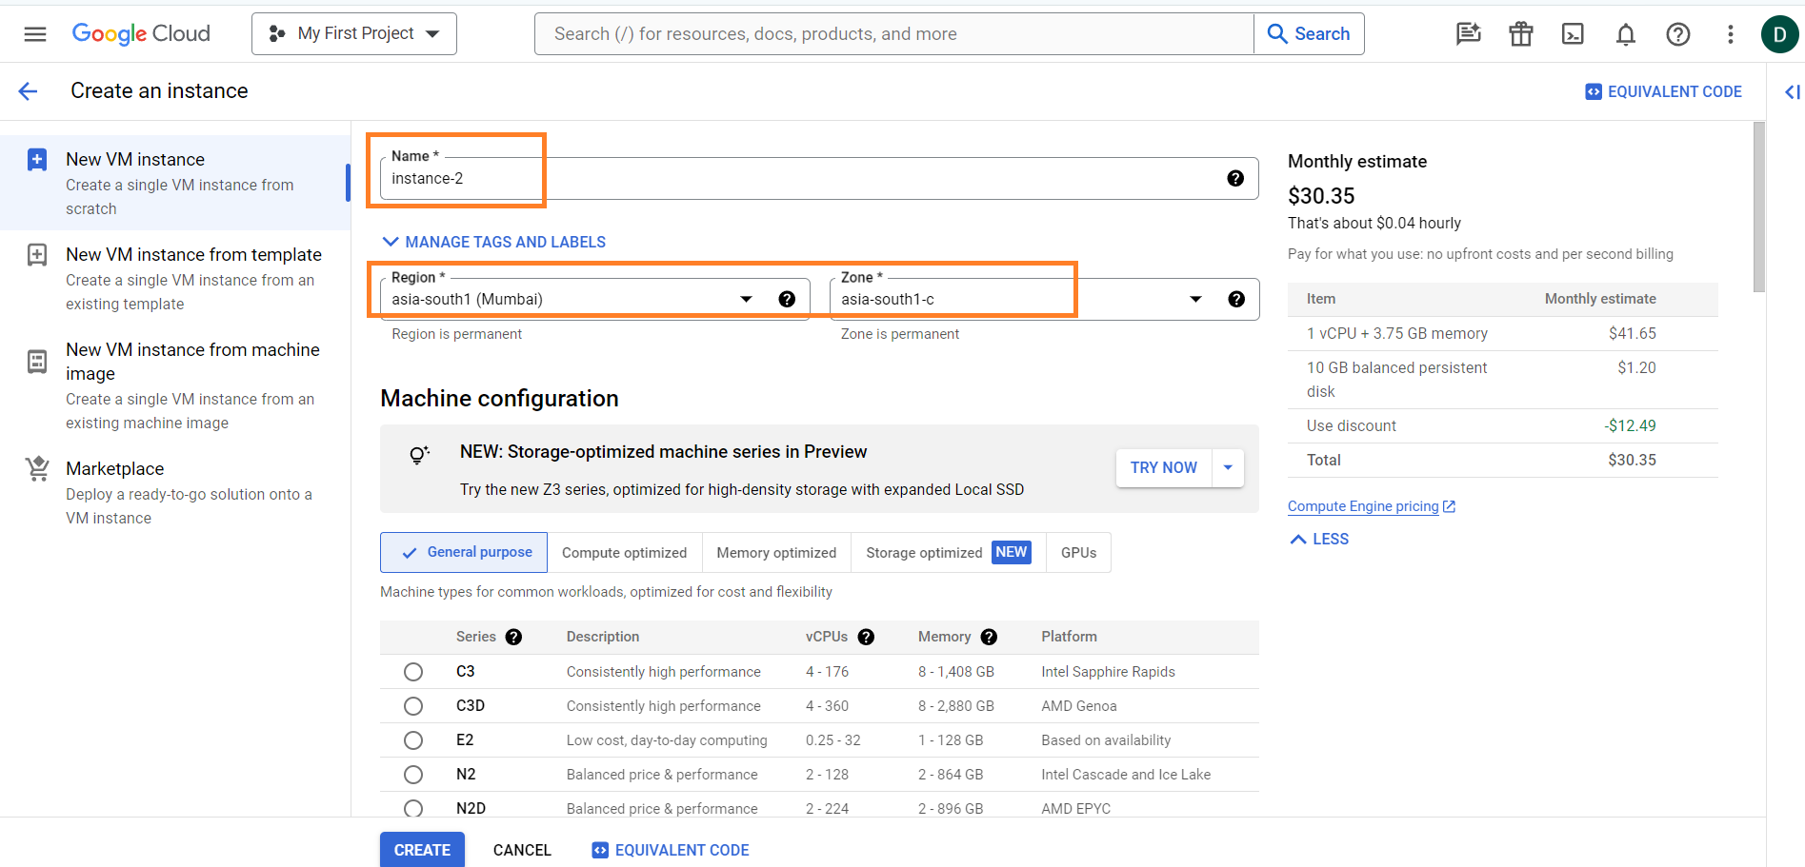This screenshot has height=867, width=1805.
Task: Show help for the Region field
Action: coord(787,299)
